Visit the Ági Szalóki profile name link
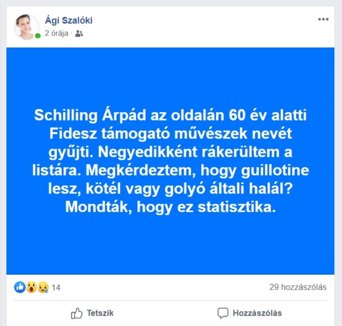The image size is (342, 326). (x=69, y=20)
